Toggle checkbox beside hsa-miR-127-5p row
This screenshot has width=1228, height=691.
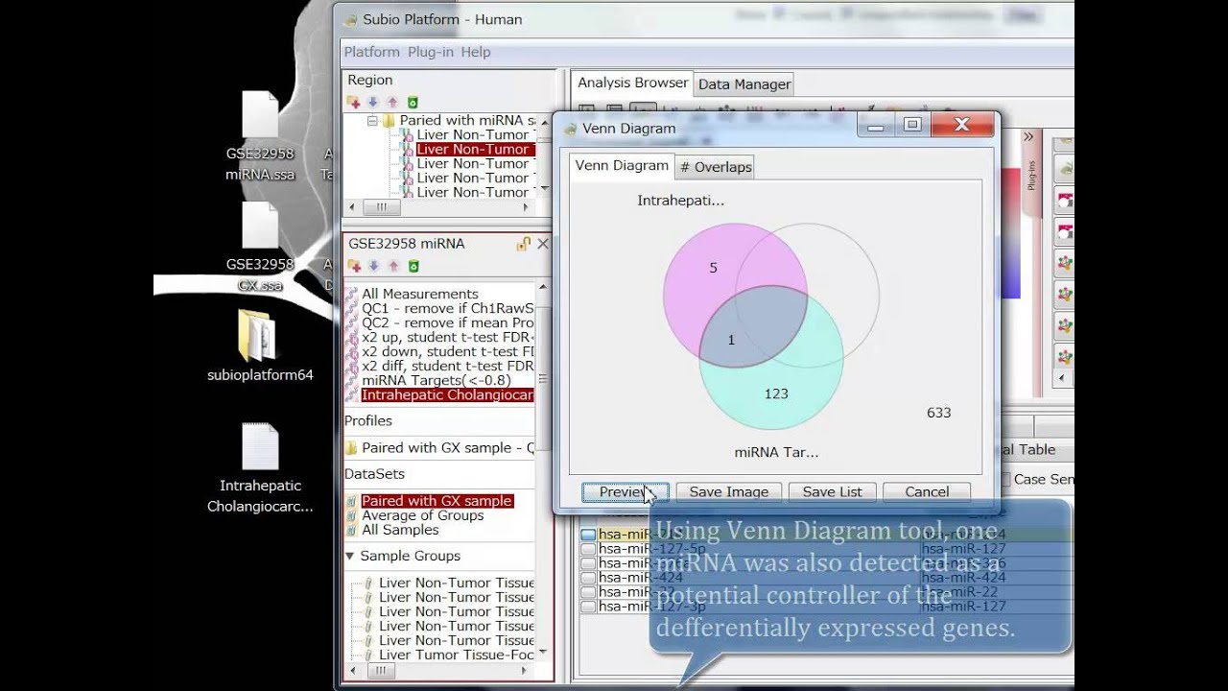click(x=588, y=549)
